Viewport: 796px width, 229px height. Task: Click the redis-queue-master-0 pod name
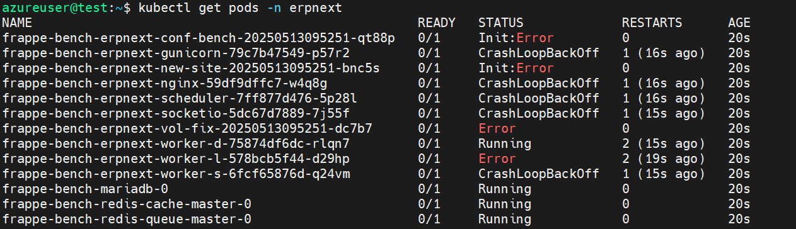tap(127, 219)
